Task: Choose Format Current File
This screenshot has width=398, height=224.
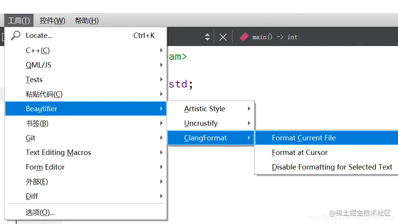Action: point(327,138)
